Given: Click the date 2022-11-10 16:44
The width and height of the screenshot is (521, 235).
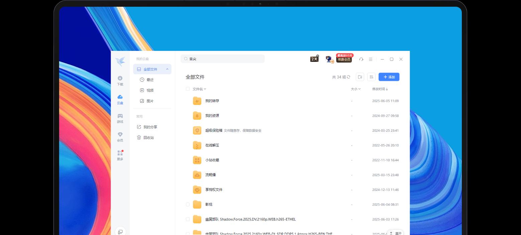Looking at the screenshot, I should pos(385,160).
